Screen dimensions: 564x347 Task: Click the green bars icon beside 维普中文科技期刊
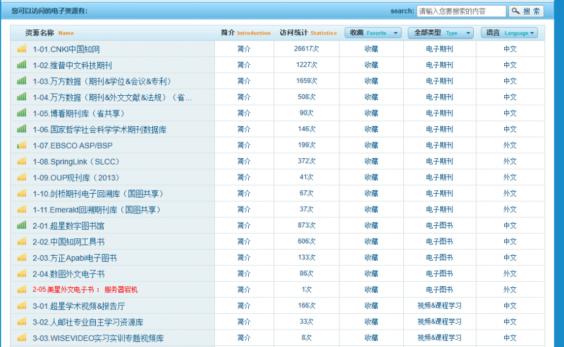point(21,65)
